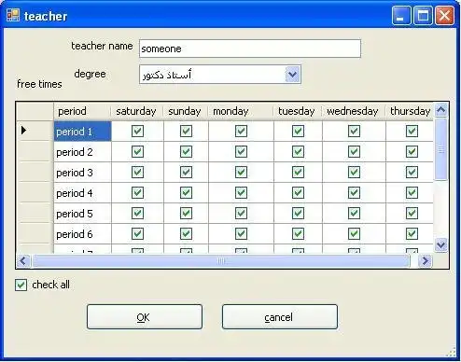Screen dimensions: 461x362
Task: Toggle sunday checkbox for period 6
Action: click(186, 233)
